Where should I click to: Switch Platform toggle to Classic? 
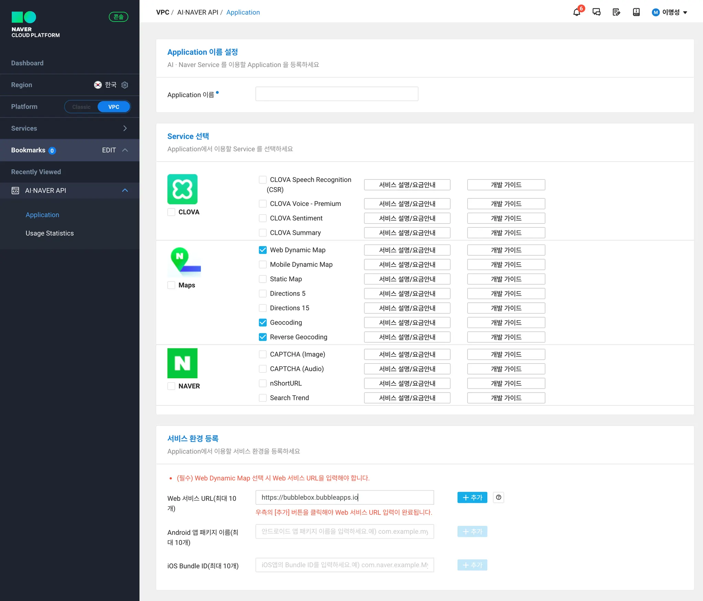point(81,107)
